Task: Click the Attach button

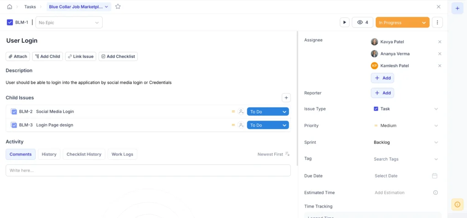Action: 18,56
